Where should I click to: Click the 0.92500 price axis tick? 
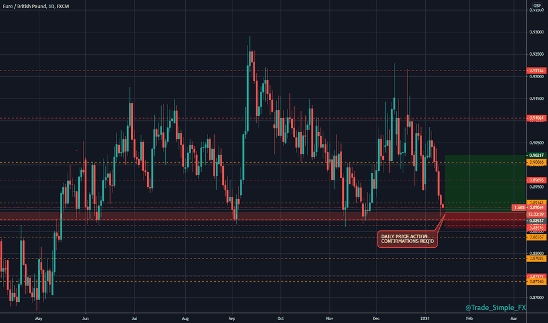(x=537, y=54)
